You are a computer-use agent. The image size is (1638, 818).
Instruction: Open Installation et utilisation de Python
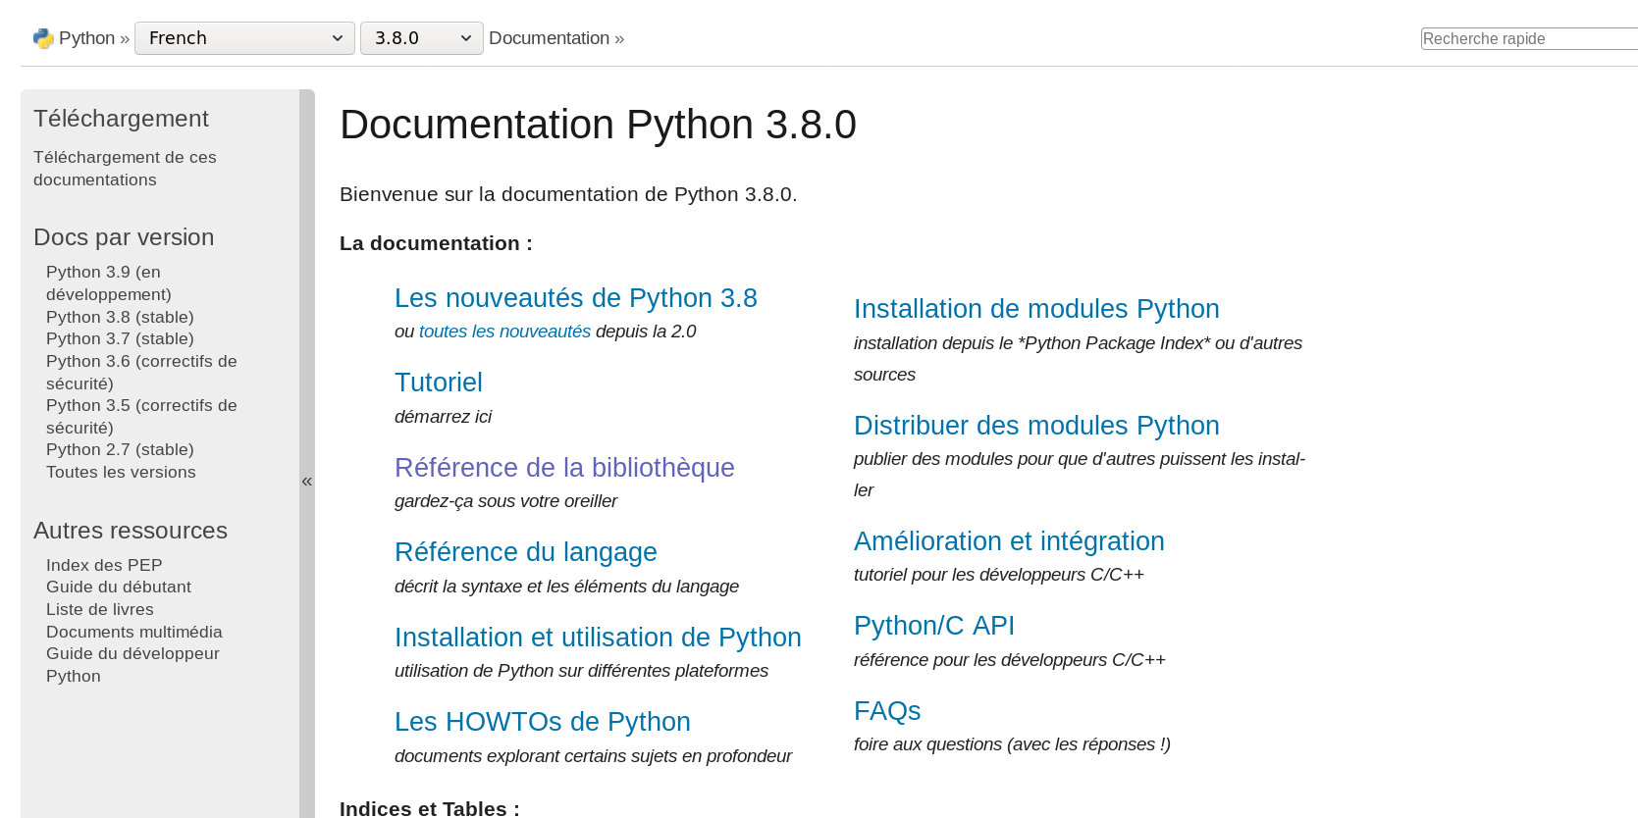pos(597,638)
